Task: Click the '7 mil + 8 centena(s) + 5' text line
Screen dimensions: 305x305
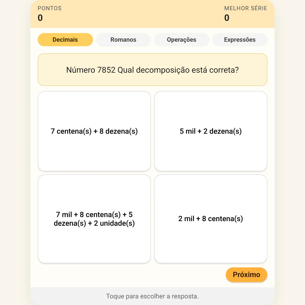Action: pos(94,215)
